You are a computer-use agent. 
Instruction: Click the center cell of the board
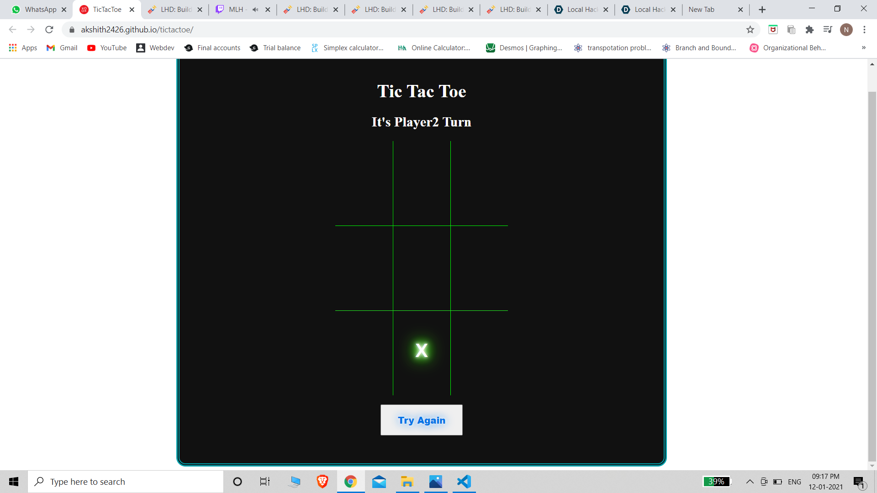click(421, 268)
